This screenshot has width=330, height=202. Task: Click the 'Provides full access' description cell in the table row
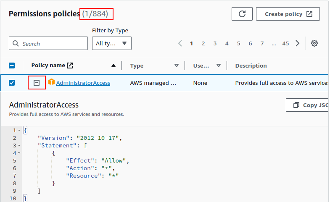[282, 83]
